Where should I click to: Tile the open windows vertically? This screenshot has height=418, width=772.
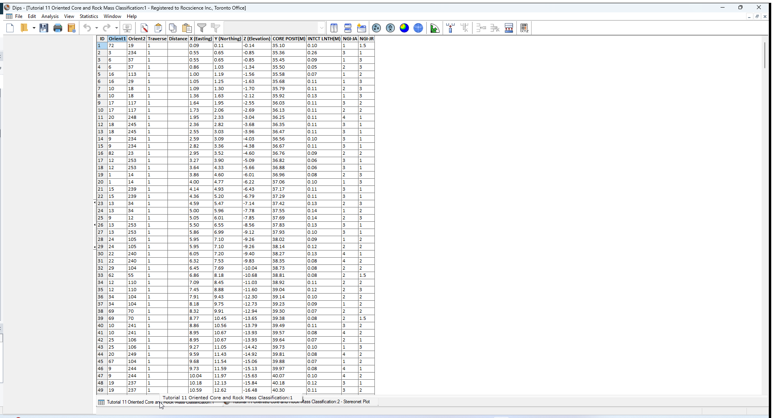(x=334, y=28)
